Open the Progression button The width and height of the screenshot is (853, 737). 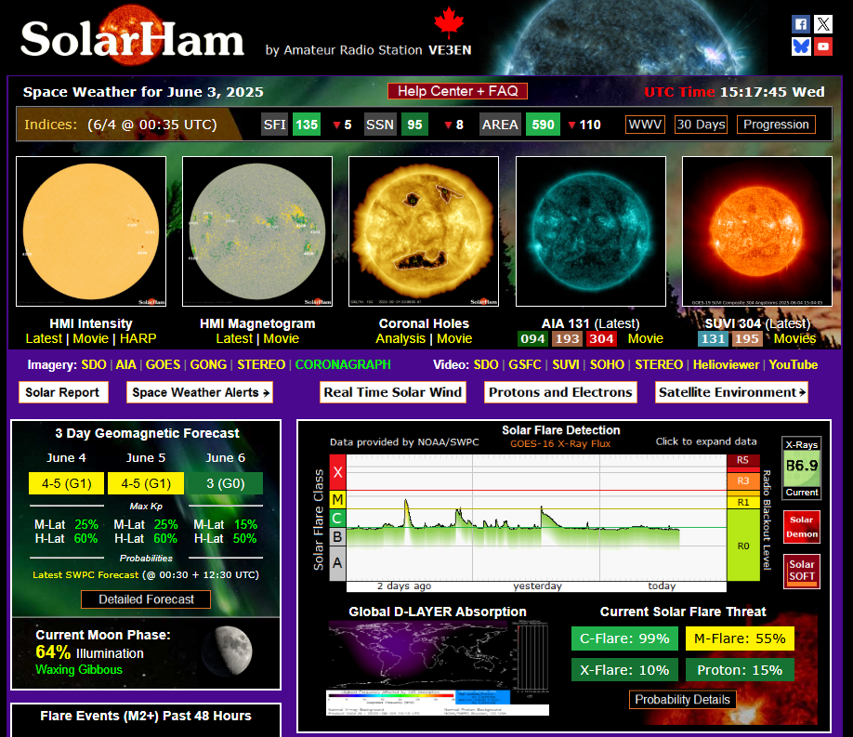coord(776,125)
